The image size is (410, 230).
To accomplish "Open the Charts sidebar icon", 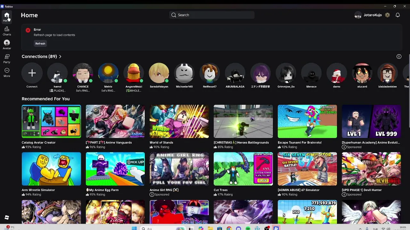I will (x=7, y=31).
